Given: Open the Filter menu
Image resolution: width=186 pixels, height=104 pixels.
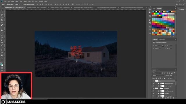Looking at the screenshot, I should (x=29, y=1).
